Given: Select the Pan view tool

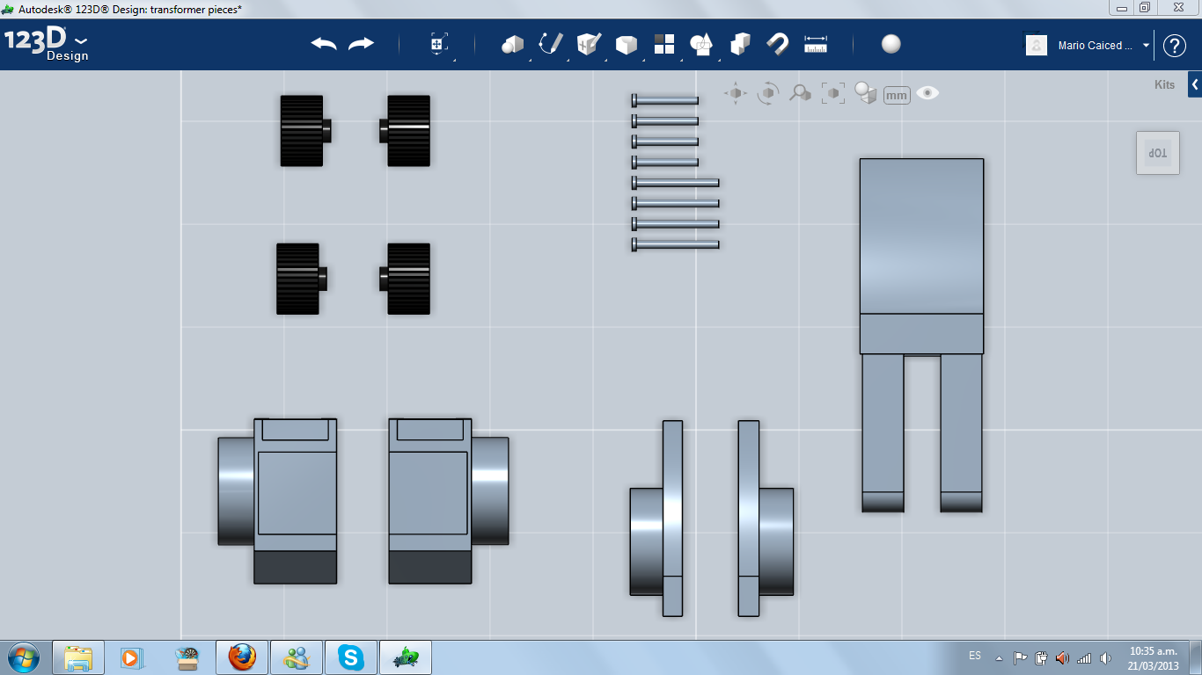Looking at the screenshot, I should pyautogui.click(x=736, y=93).
